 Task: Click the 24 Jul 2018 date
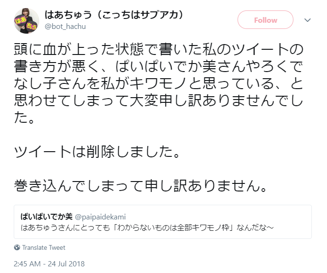click(66, 264)
